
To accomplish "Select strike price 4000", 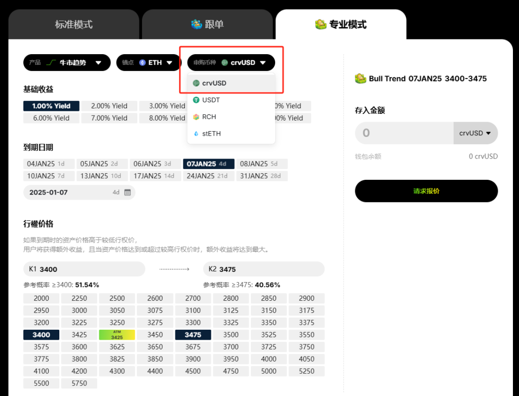I will [x=269, y=359].
